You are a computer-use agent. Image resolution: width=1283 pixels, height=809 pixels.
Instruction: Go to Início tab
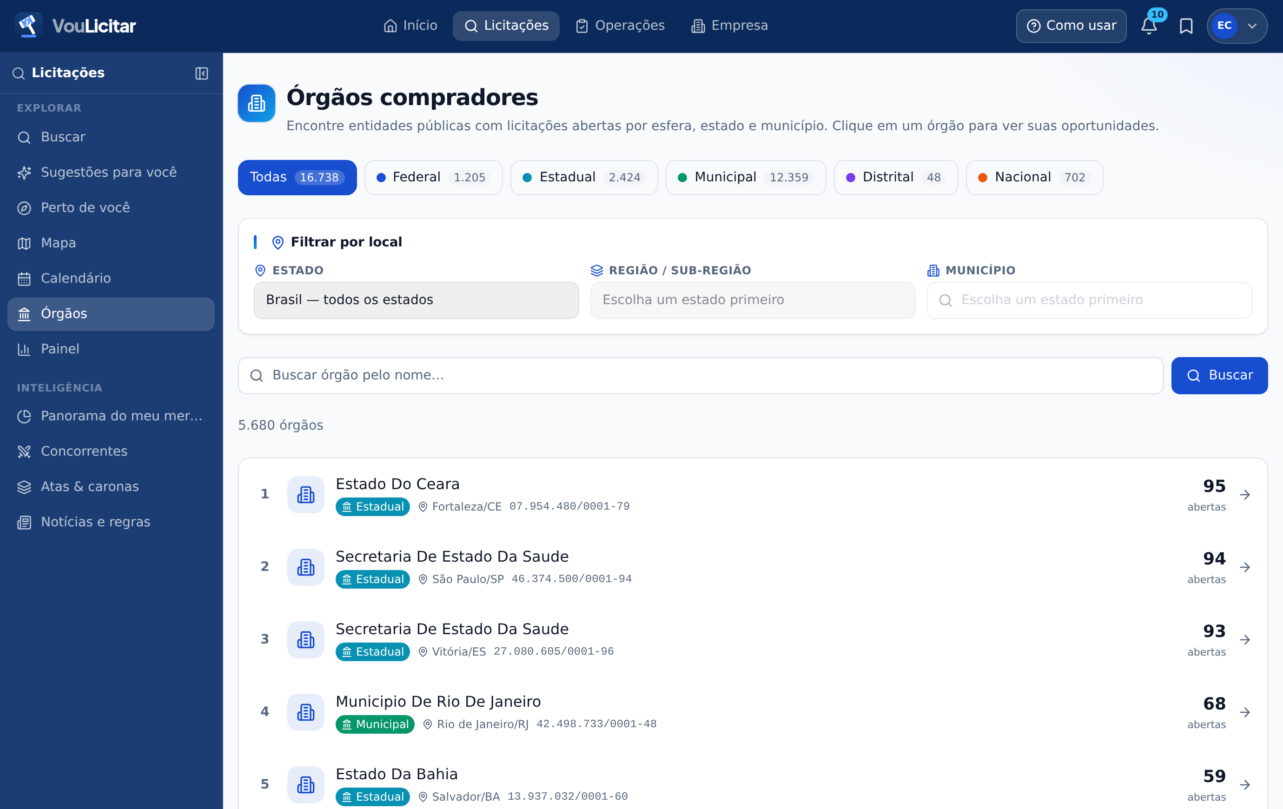coord(410,26)
